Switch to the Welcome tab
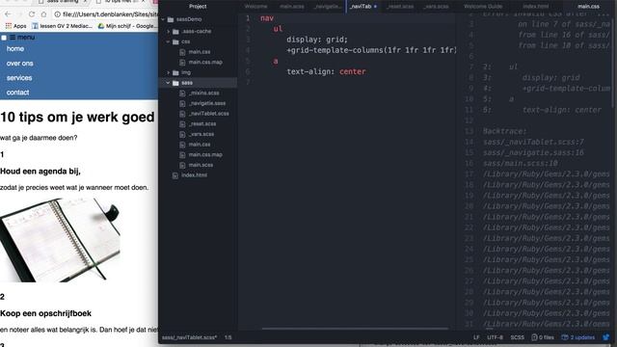This screenshot has height=347, width=617. tap(255, 7)
